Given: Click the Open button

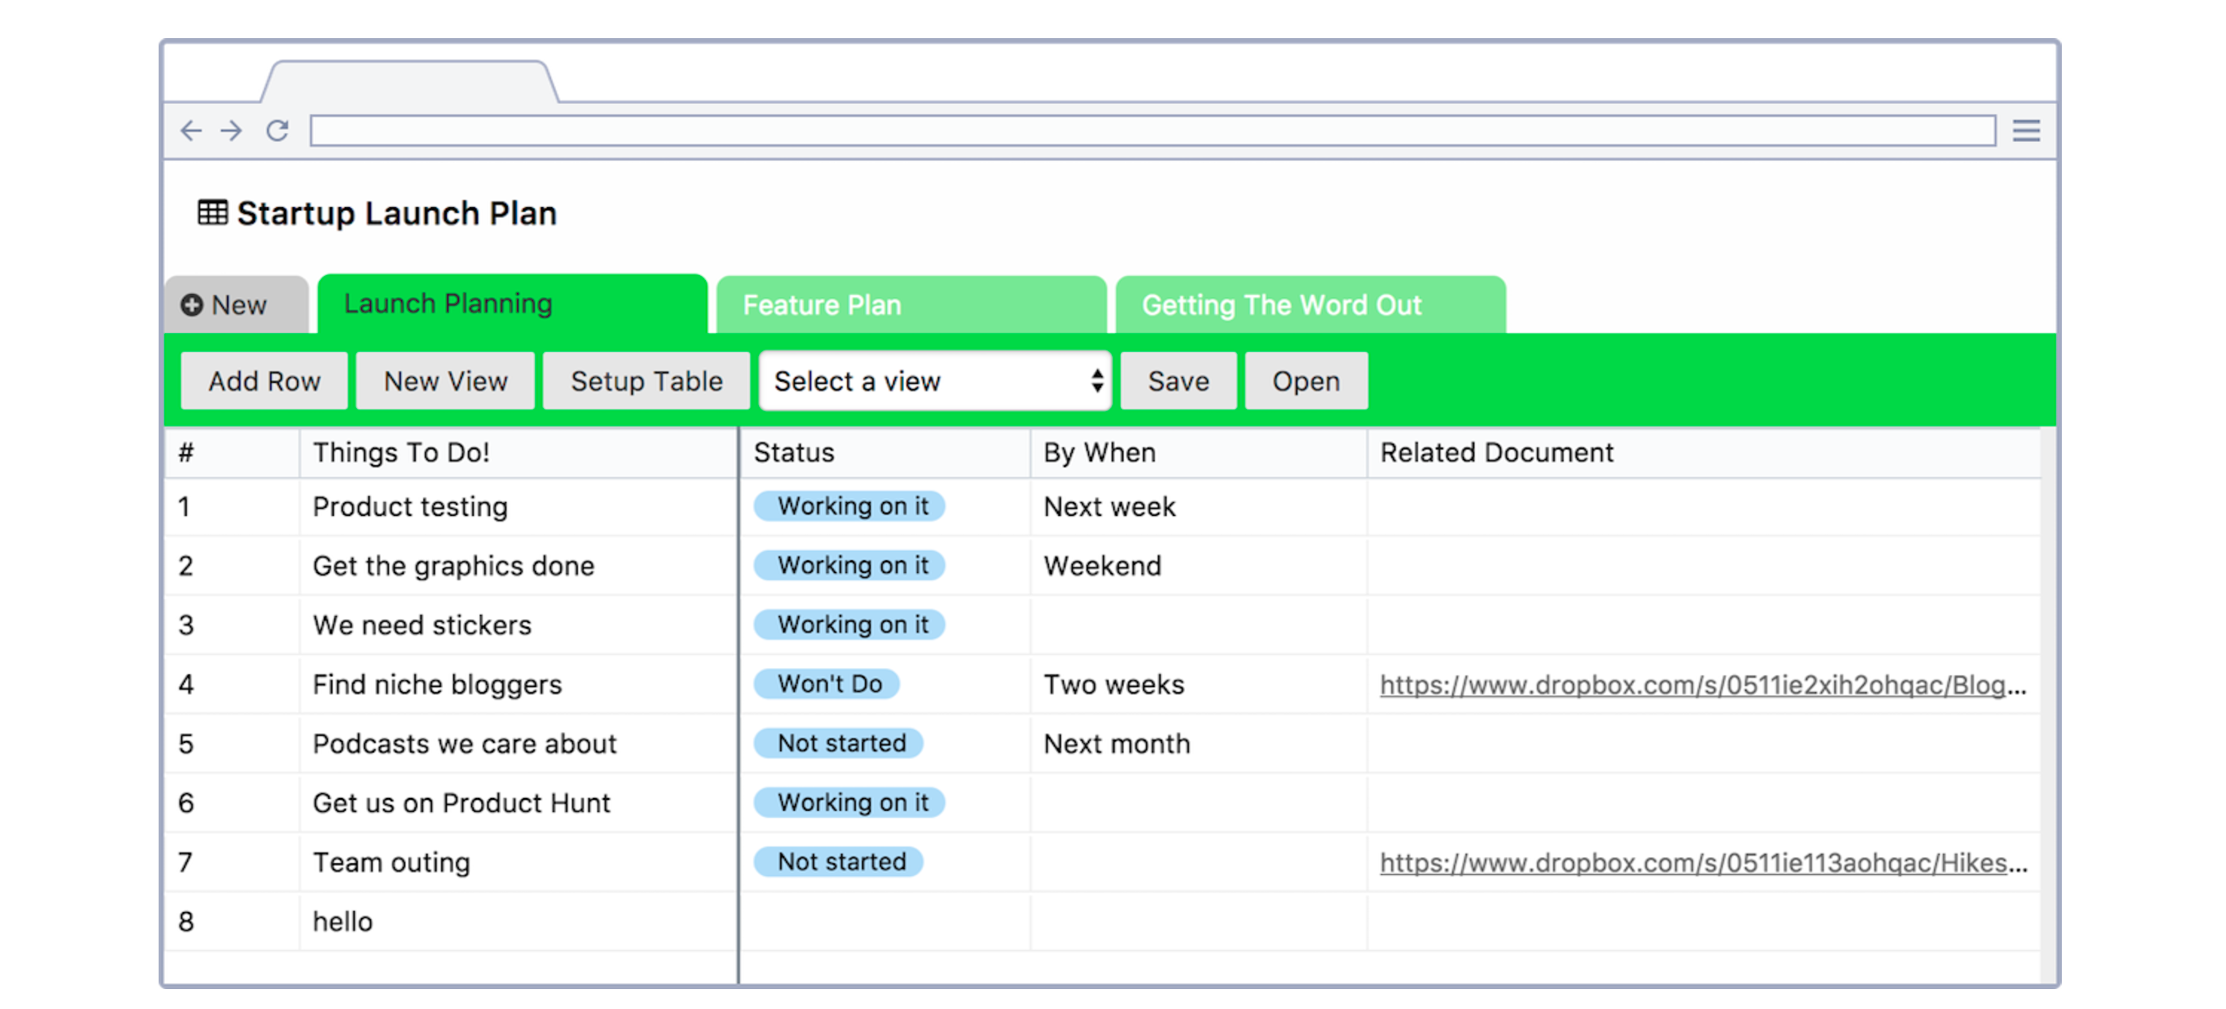Looking at the screenshot, I should (x=1306, y=381).
